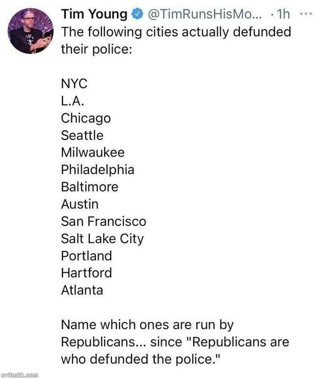Open the @TimRunsHisMo... handle link
Viewport: 322px width, 378px height.
[x=206, y=15]
